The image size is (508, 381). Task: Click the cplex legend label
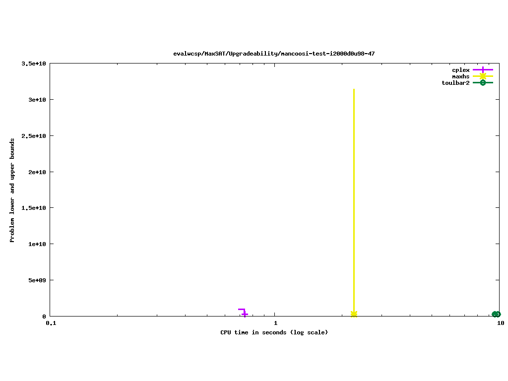[460, 70]
